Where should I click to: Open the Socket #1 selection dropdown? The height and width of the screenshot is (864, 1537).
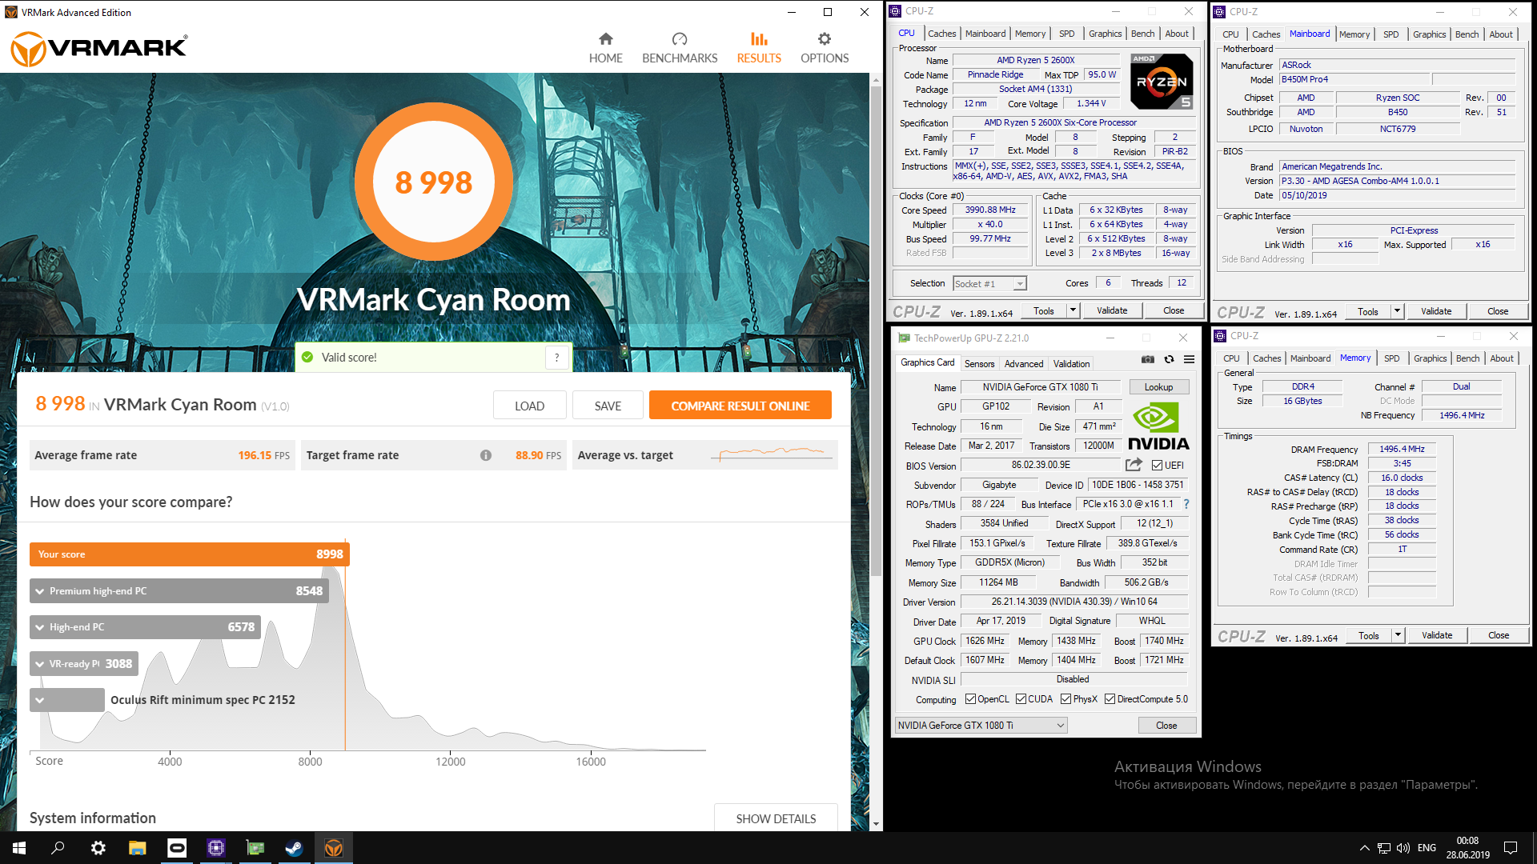(989, 284)
